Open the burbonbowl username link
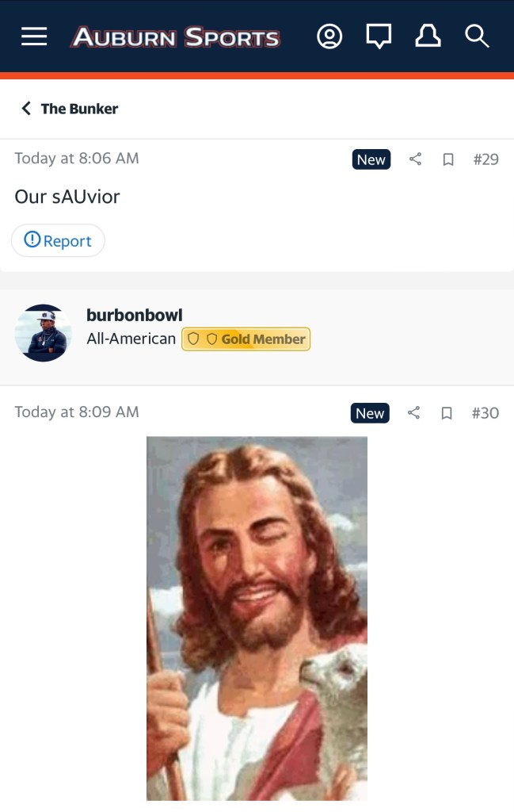 pos(135,315)
